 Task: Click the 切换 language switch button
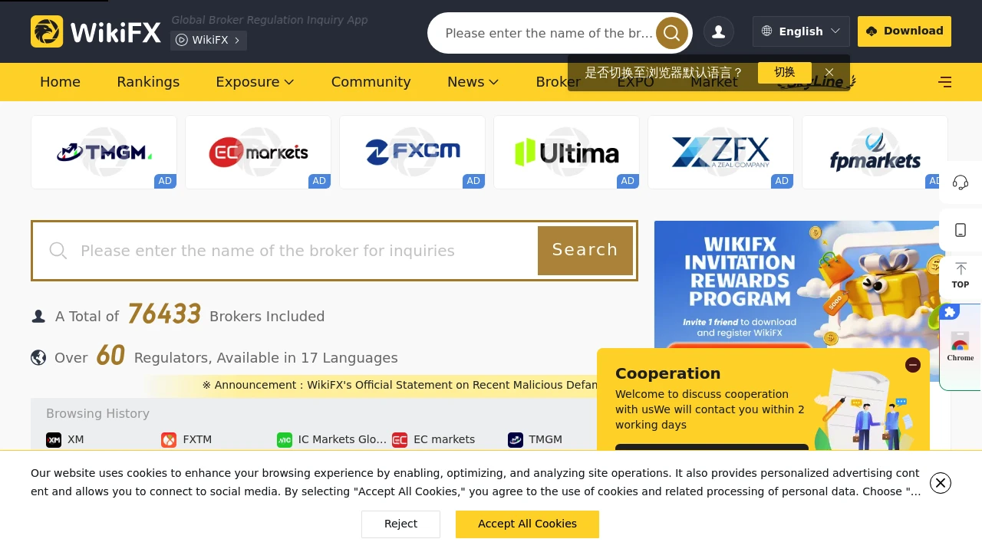tap(785, 73)
